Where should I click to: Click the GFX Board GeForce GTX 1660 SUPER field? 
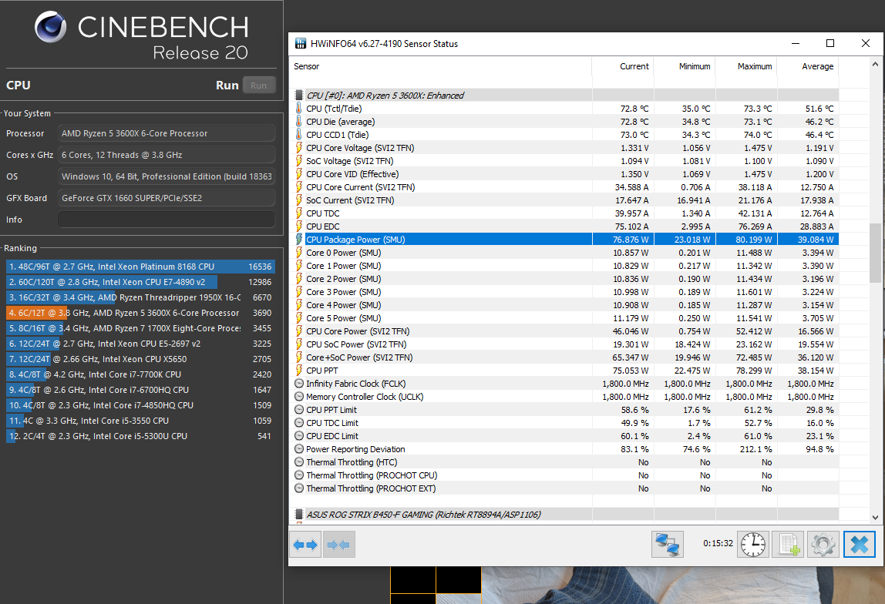tap(167, 199)
